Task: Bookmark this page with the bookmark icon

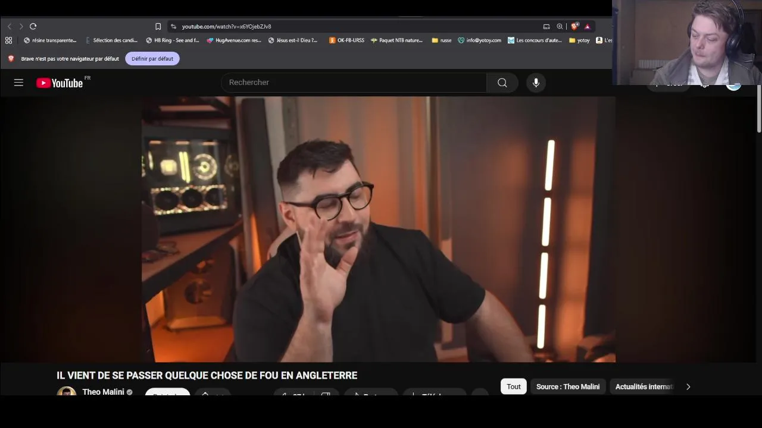Action: [158, 26]
